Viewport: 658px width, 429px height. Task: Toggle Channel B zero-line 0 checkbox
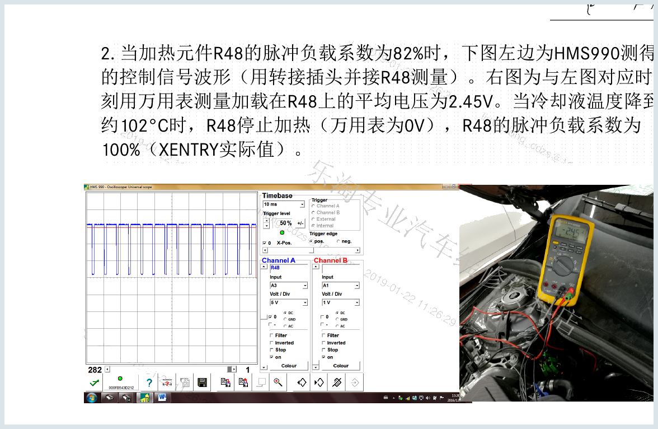[322, 317]
